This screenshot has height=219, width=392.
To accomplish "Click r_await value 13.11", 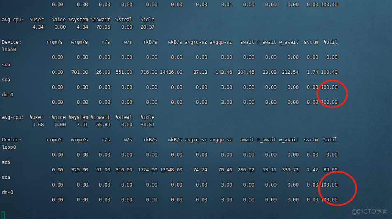I will [270, 170].
